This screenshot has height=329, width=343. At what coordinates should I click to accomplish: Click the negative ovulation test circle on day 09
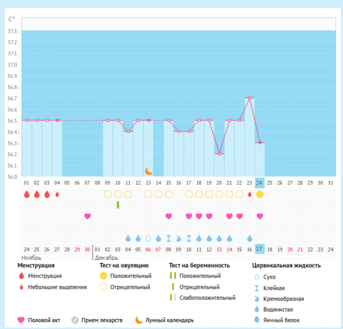(108, 194)
